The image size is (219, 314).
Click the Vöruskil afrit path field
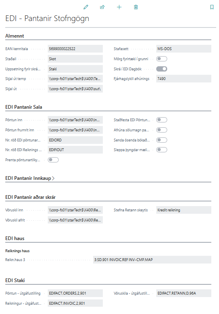75,220
